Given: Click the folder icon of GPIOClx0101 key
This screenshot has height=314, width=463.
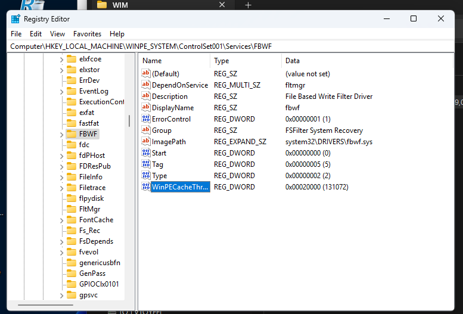Looking at the screenshot, I should [x=72, y=284].
